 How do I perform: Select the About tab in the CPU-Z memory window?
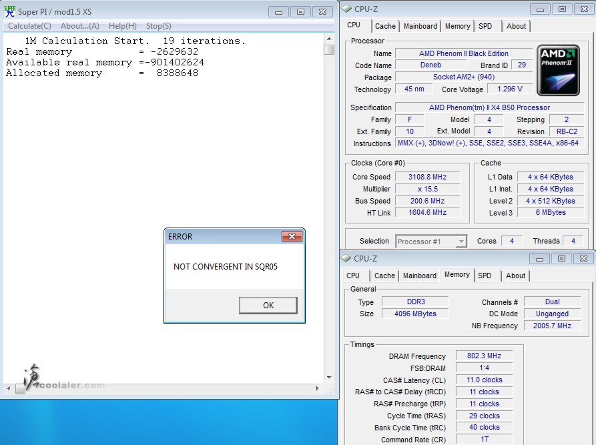pos(515,276)
